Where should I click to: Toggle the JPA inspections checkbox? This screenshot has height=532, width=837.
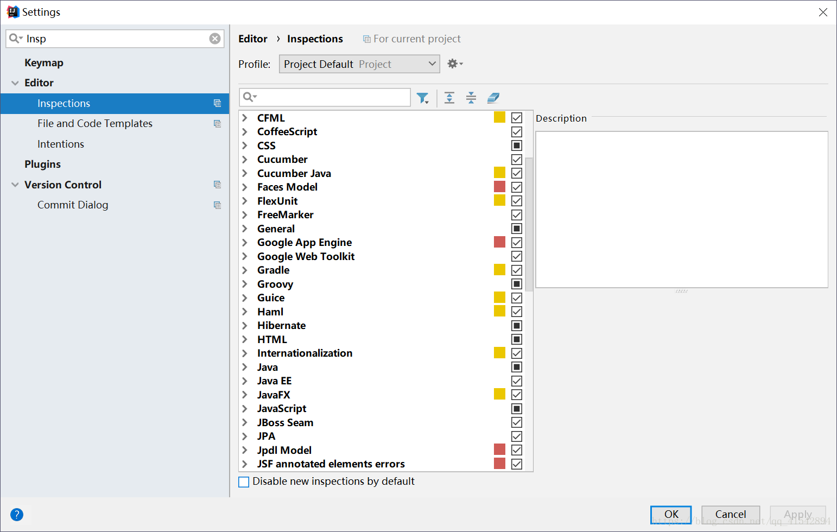pos(517,436)
